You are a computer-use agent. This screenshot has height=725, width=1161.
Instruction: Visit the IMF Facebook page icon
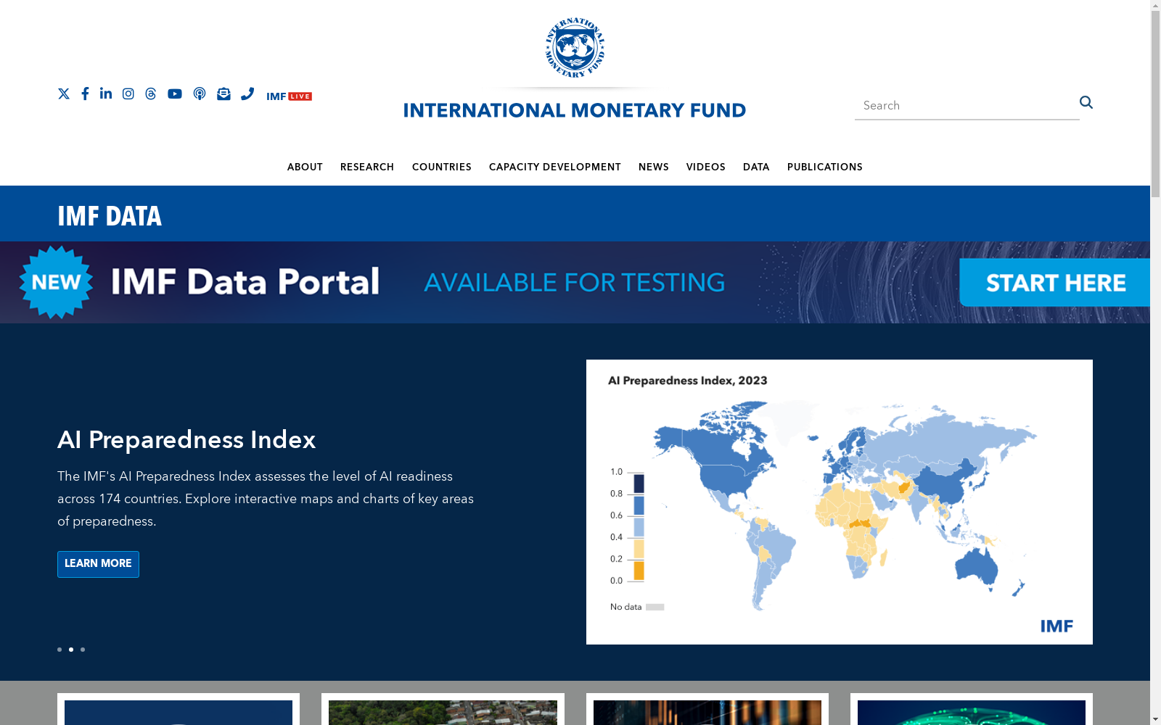tap(85, 94)
